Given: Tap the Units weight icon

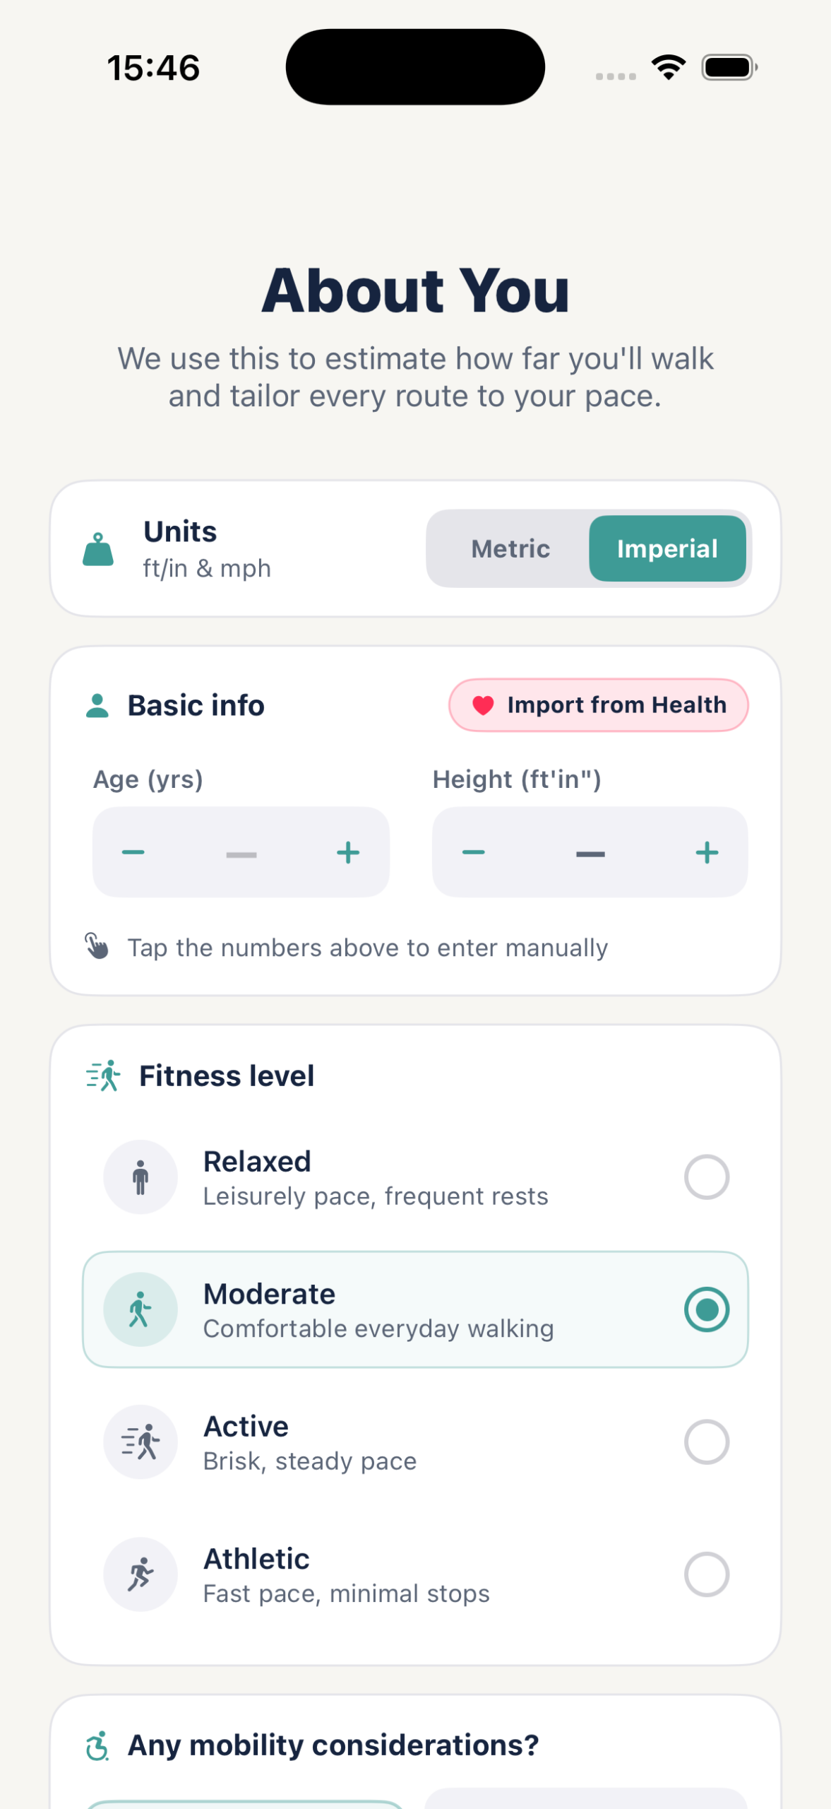Looking at the screenshot, I should click(98, 549).
